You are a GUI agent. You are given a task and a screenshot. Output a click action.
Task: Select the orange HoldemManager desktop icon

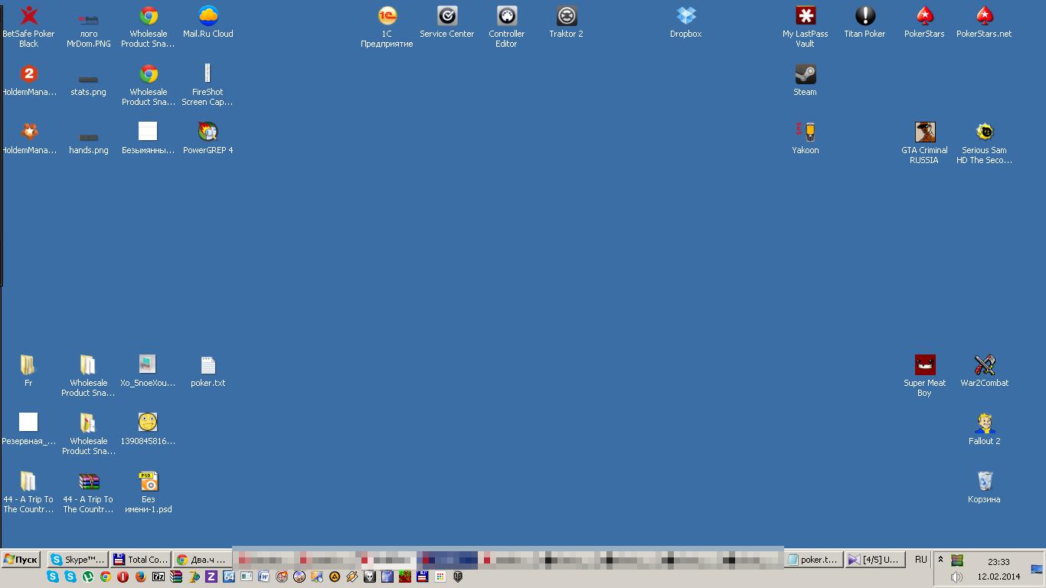(x=29, y=139)
